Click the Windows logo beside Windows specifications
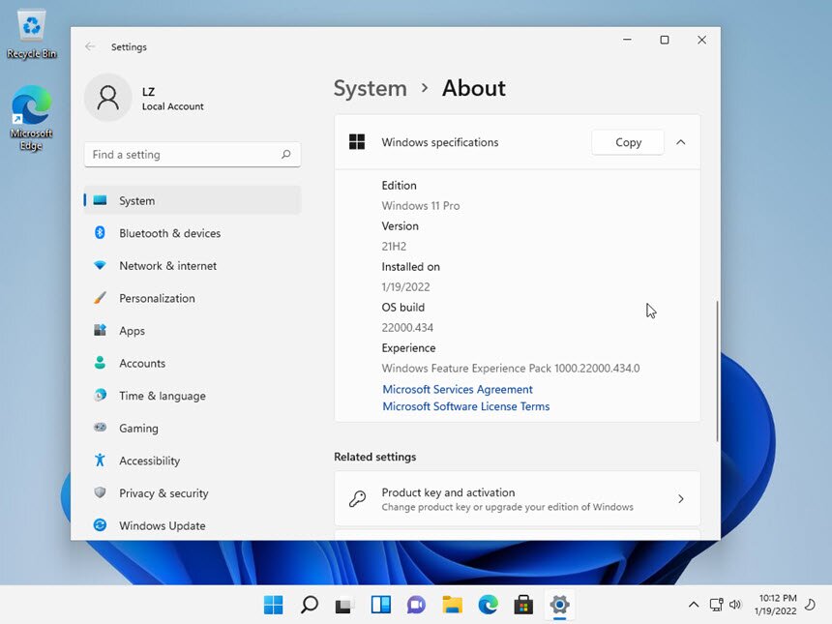This screenshot has height=624, width=832. 357,141
